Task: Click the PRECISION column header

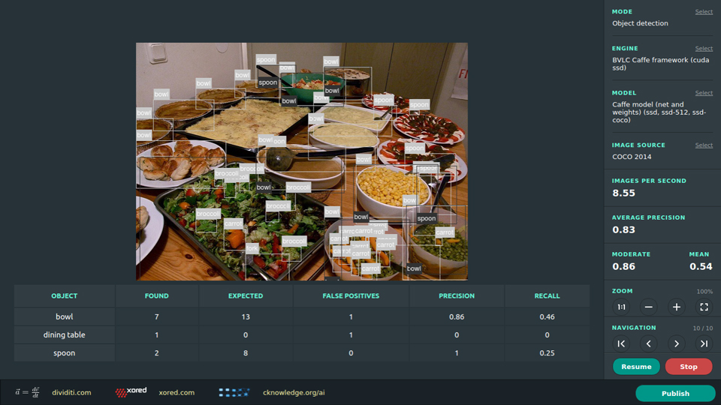Action: coord(456,295)
